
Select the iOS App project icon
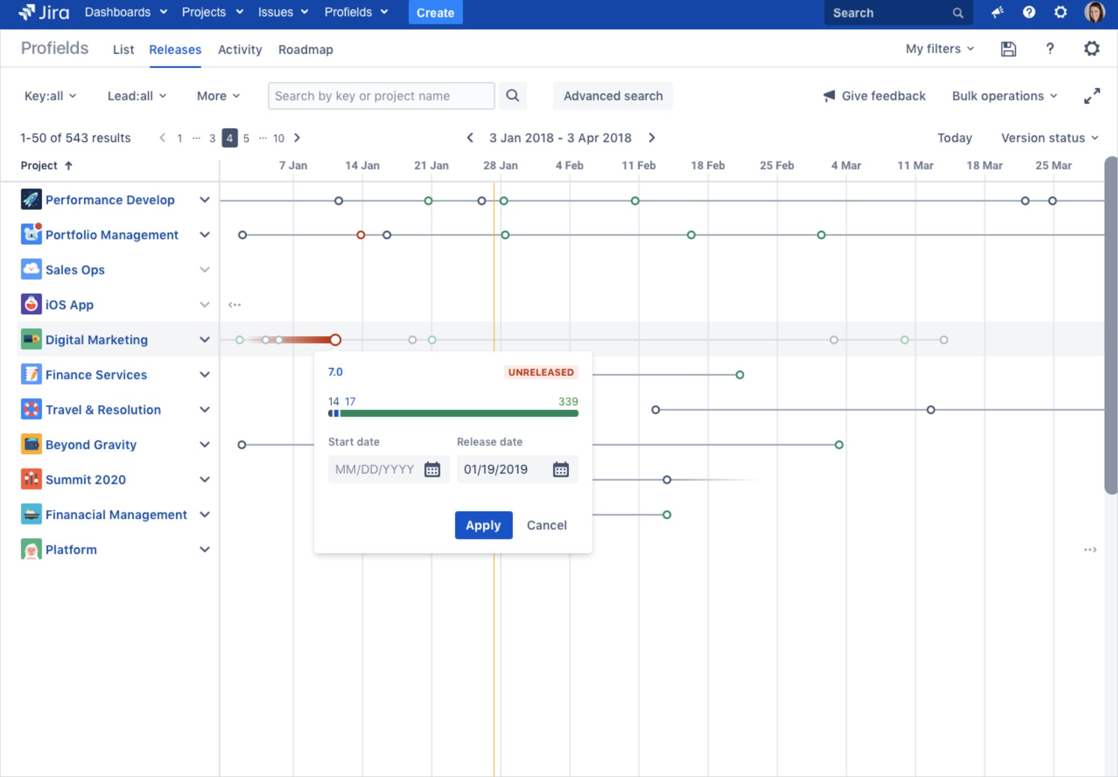[x=31, y=304]
